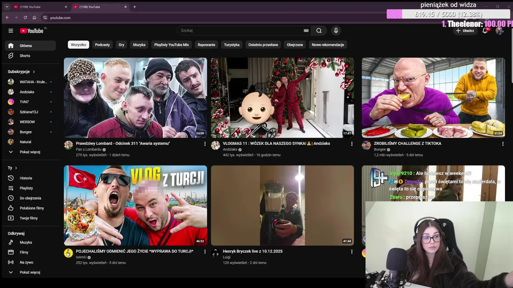Reload the page with browser refresh
The image size is (513, 288).
[x=25, y=18]
